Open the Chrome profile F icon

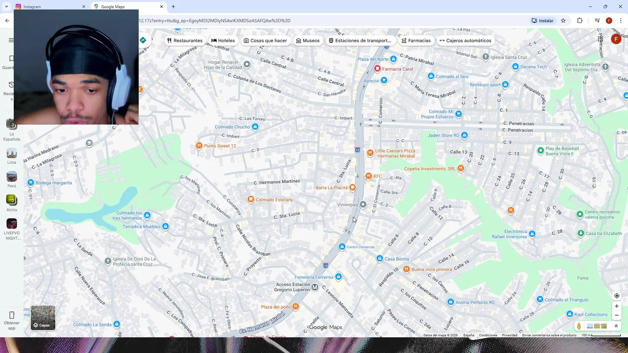(x=609, y=21)
